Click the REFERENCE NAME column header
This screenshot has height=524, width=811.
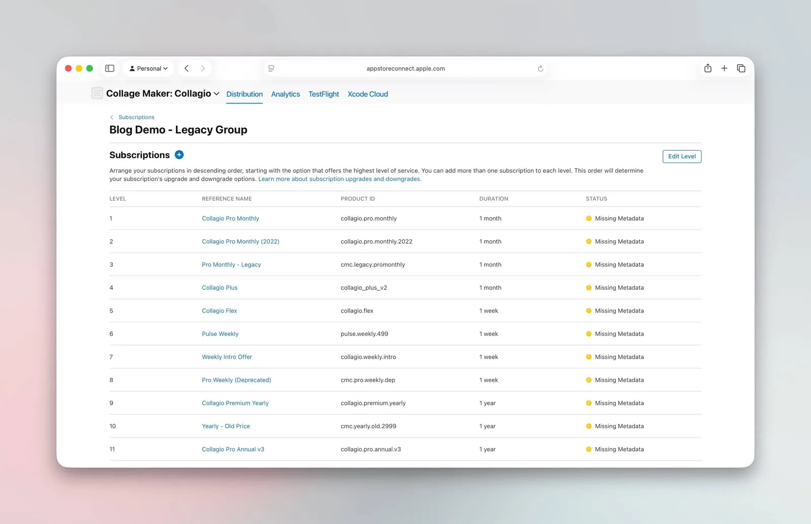click(227, 199)
